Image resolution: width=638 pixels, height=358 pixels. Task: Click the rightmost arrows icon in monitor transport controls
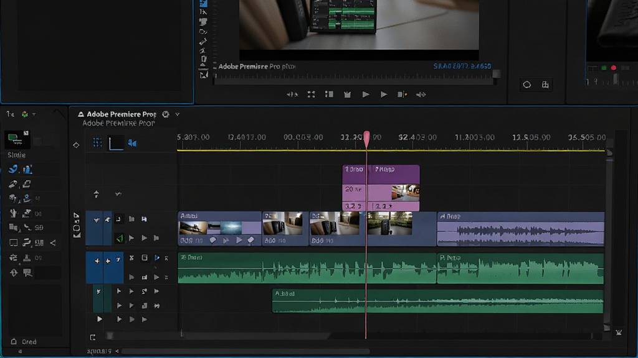[421, 94]
